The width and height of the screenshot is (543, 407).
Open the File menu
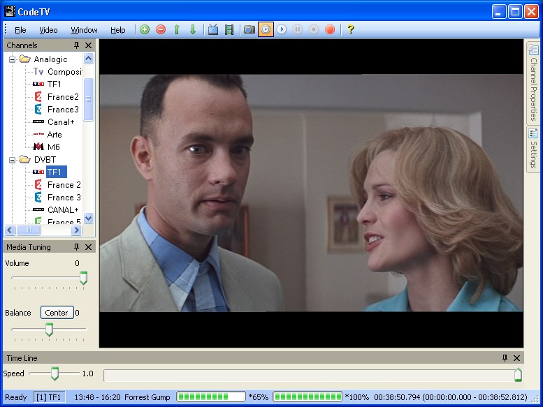tap(20, 30)
